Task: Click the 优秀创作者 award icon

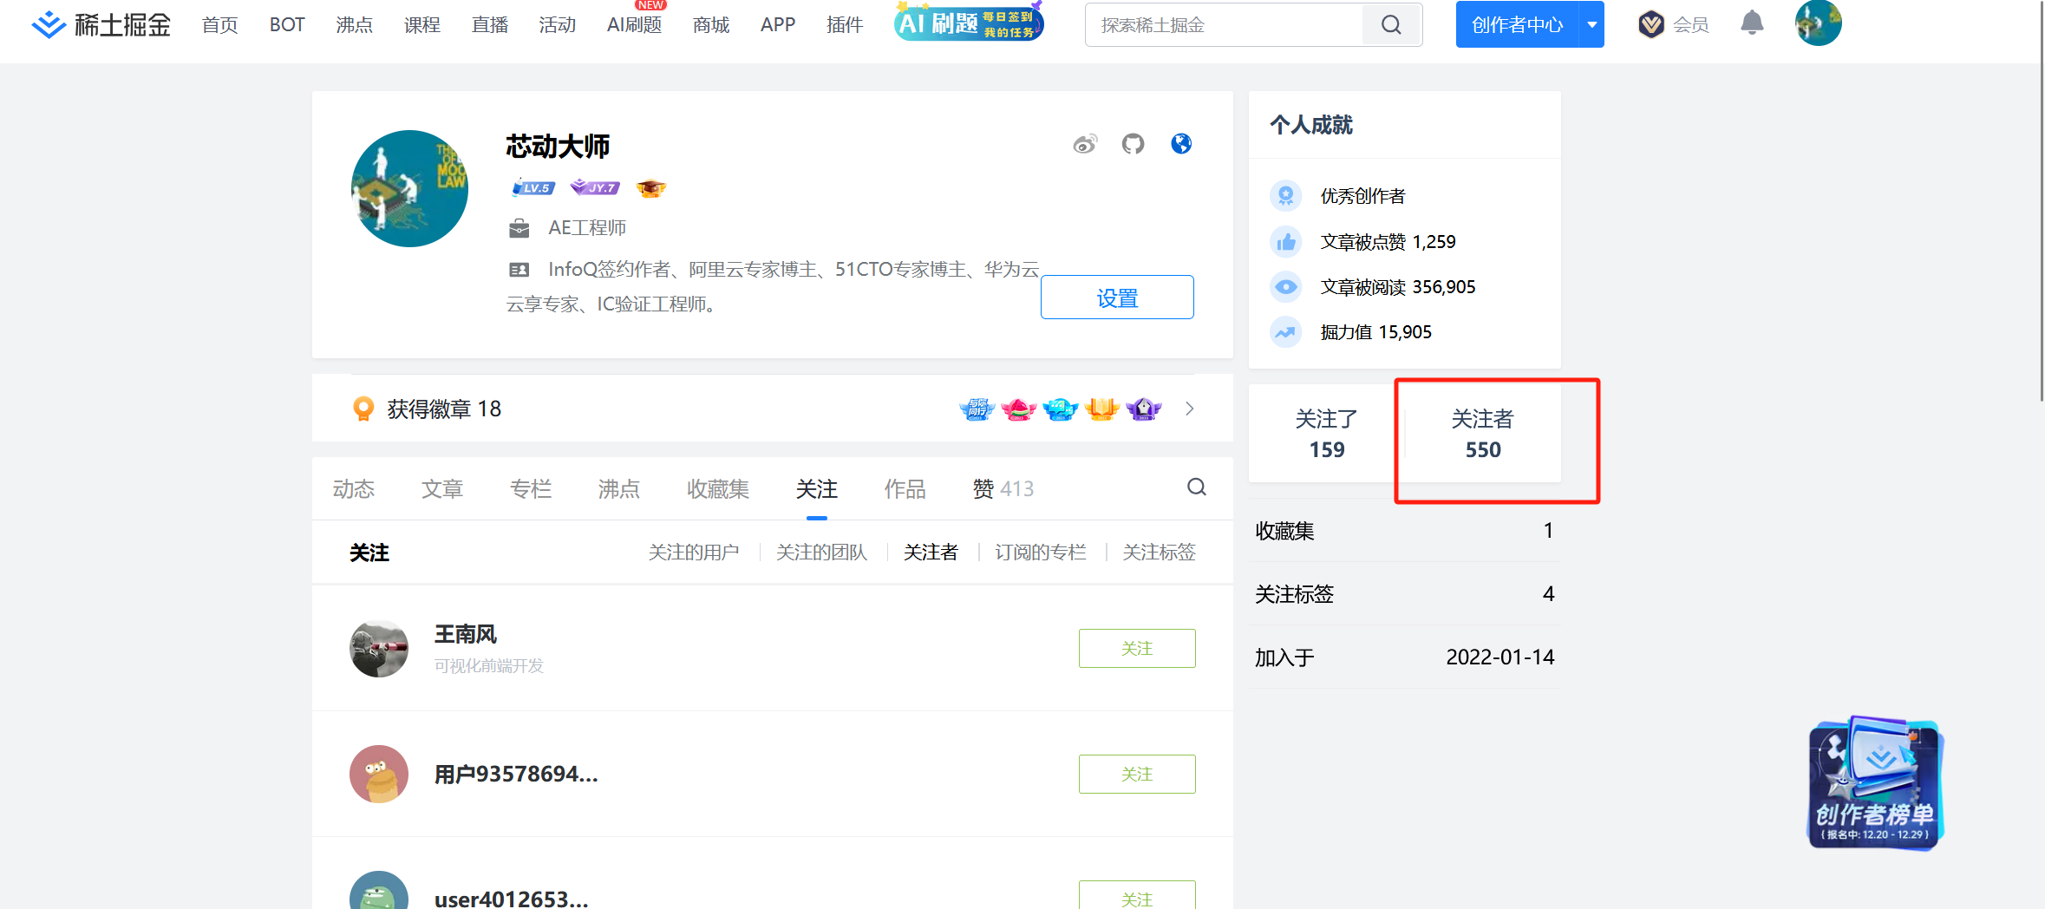Action: 1286,196
